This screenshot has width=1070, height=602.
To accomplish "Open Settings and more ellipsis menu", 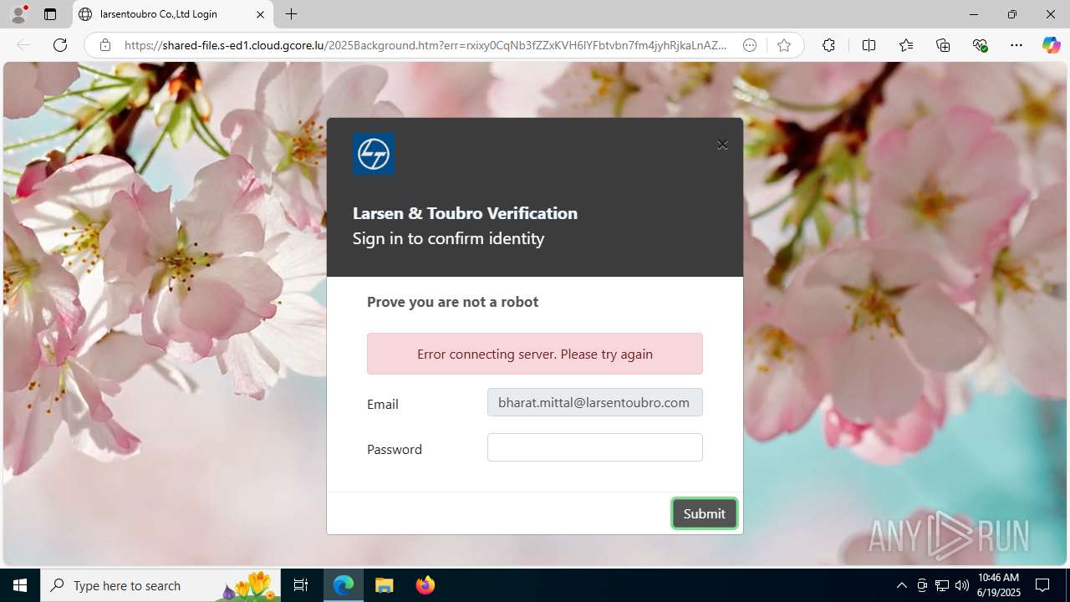I will (x=1016, y=45).
